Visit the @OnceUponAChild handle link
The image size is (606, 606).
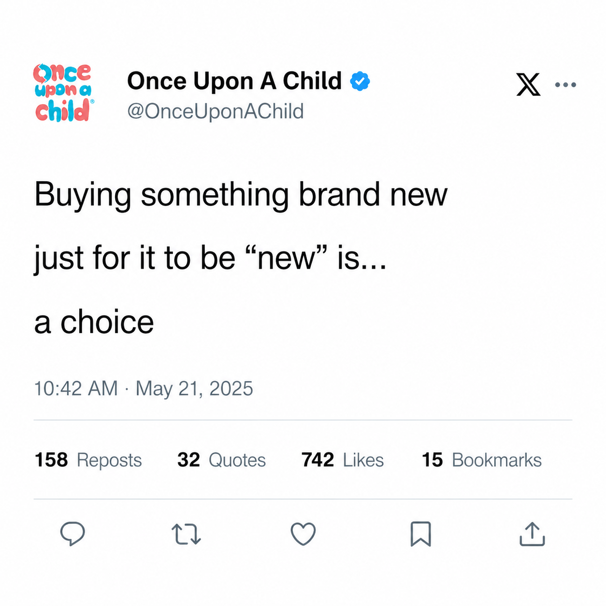(216, 111)
